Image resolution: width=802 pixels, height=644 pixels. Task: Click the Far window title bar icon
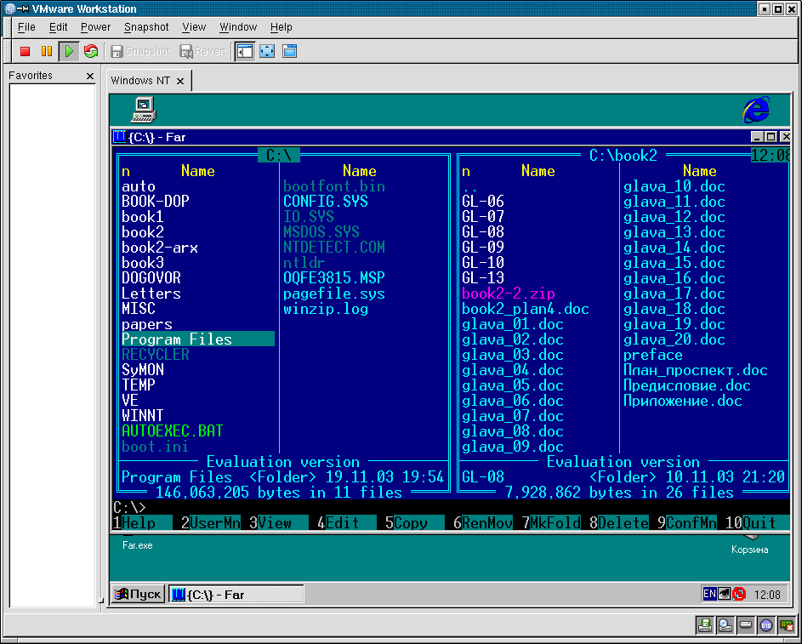pyautogui.click(x=119, y=137)
